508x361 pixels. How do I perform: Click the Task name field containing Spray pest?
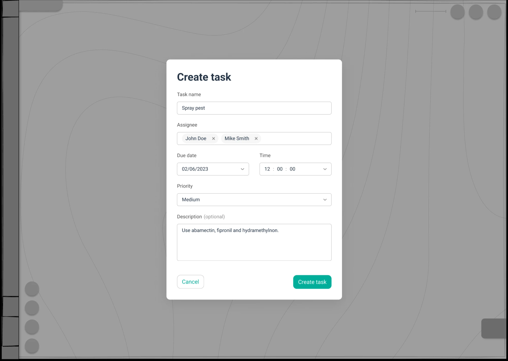point(254,108)
